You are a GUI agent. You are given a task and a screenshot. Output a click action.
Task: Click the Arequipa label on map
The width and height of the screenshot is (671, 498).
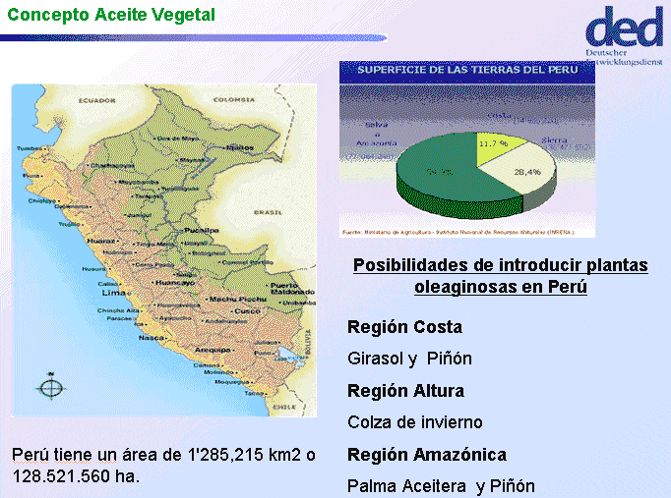(x=213, y=350)
